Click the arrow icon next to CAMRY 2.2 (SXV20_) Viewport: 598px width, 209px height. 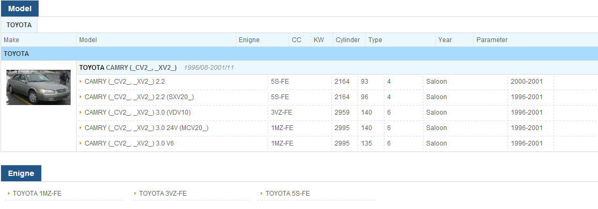tap(81, 97)
